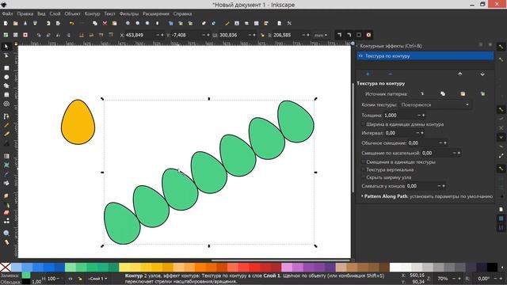Move effect down with down arrow
Image resolution: width=507 pixels, height=285 pixels.
[x=482, y=74]
